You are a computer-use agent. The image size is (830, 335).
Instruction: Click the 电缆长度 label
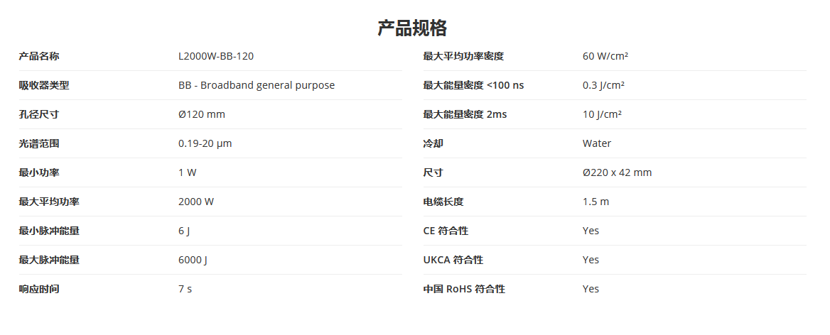[443, 202]
